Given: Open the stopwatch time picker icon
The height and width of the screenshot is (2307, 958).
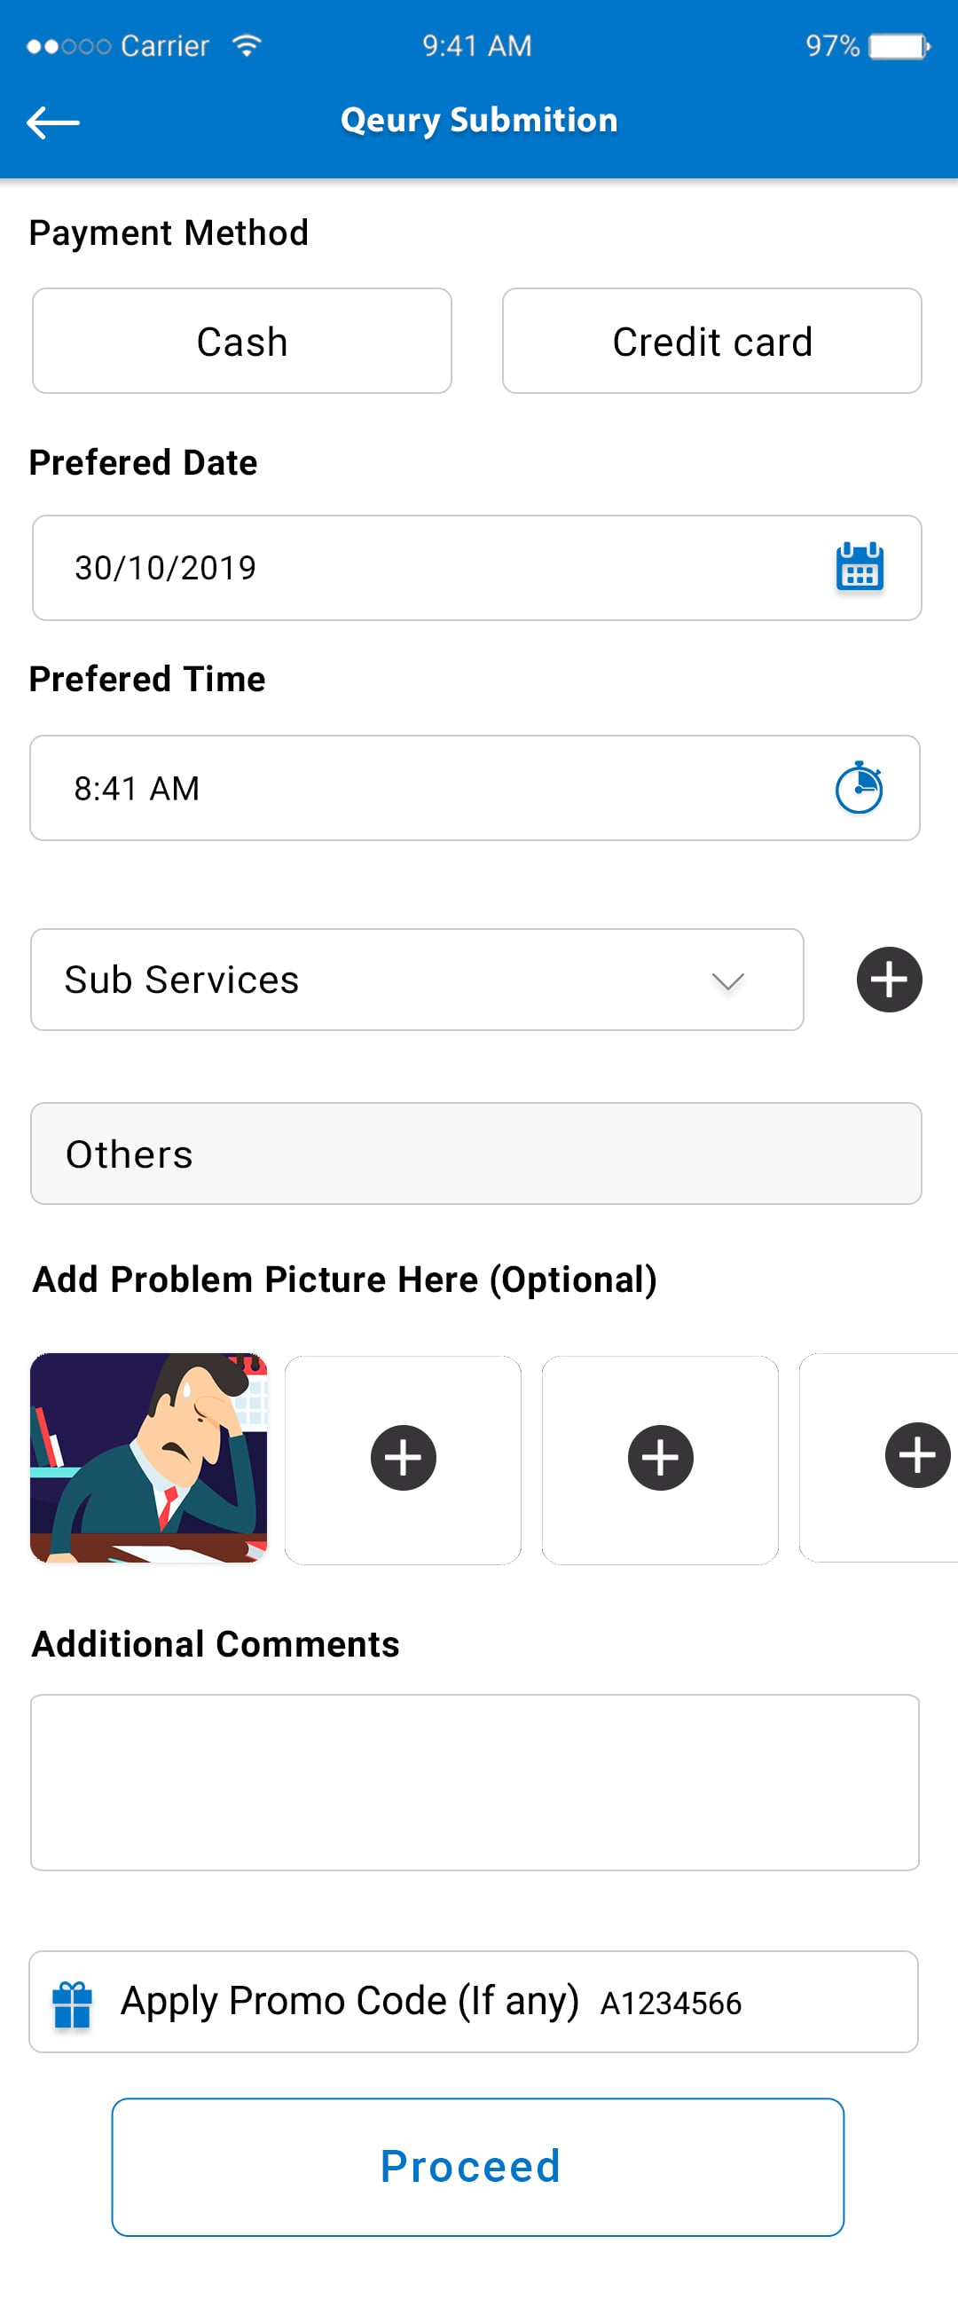Looking at the screenshot, I should [859, 788].
